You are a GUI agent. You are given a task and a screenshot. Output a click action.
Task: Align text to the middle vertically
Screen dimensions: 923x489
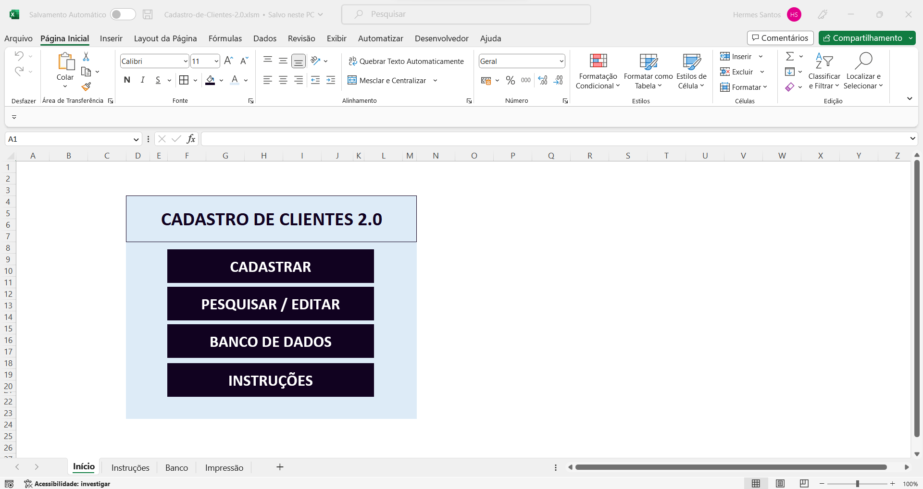[283, 61]
